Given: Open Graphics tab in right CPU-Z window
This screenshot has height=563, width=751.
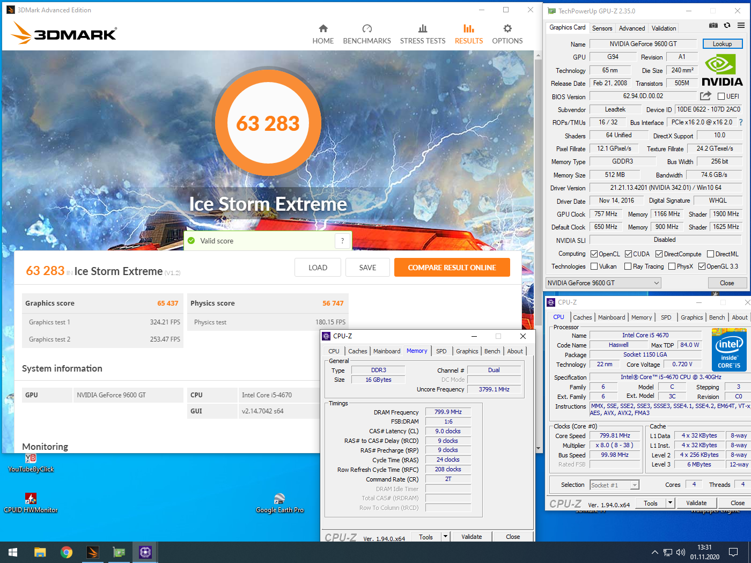Looking at the screenshot, I should (x=691, y=317).
